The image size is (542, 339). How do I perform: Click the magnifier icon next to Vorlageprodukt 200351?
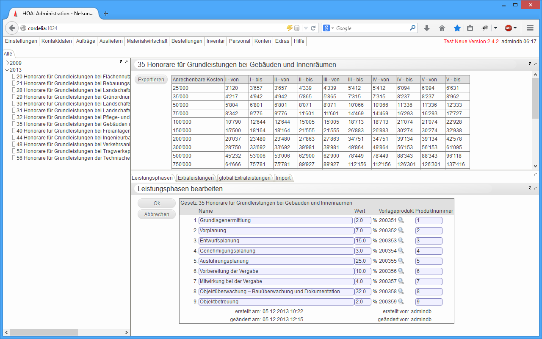(401, 220)
